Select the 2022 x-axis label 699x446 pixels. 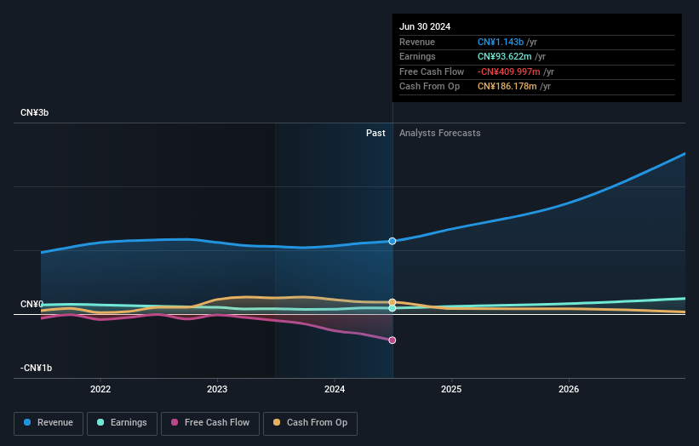[x=100, y=390]
